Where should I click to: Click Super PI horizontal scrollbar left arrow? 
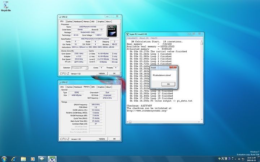(127, 122)
